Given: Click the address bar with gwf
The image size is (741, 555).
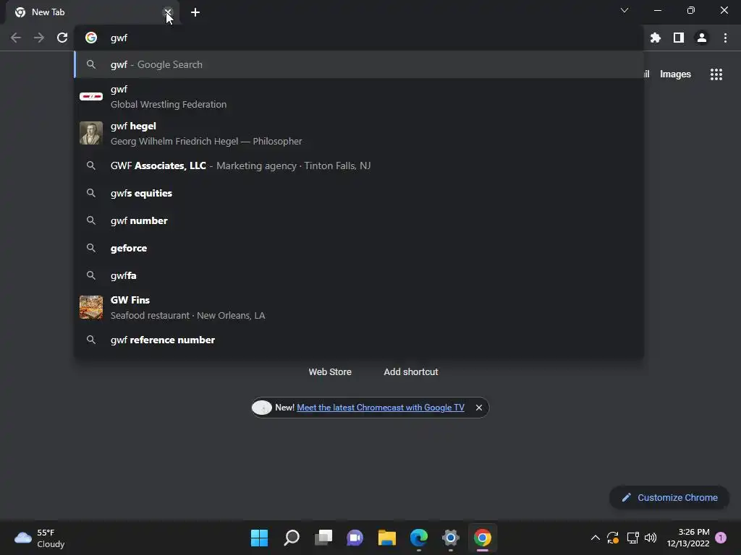Looking at the screenshot, I should pos(359,38).
